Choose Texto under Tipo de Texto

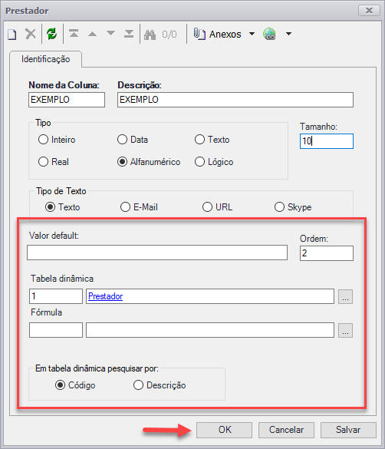pos(50,207)
